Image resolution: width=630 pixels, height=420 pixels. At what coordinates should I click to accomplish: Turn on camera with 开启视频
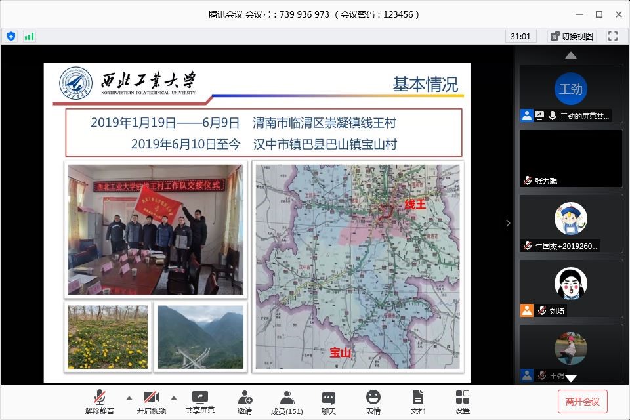(x=152, y=402)
